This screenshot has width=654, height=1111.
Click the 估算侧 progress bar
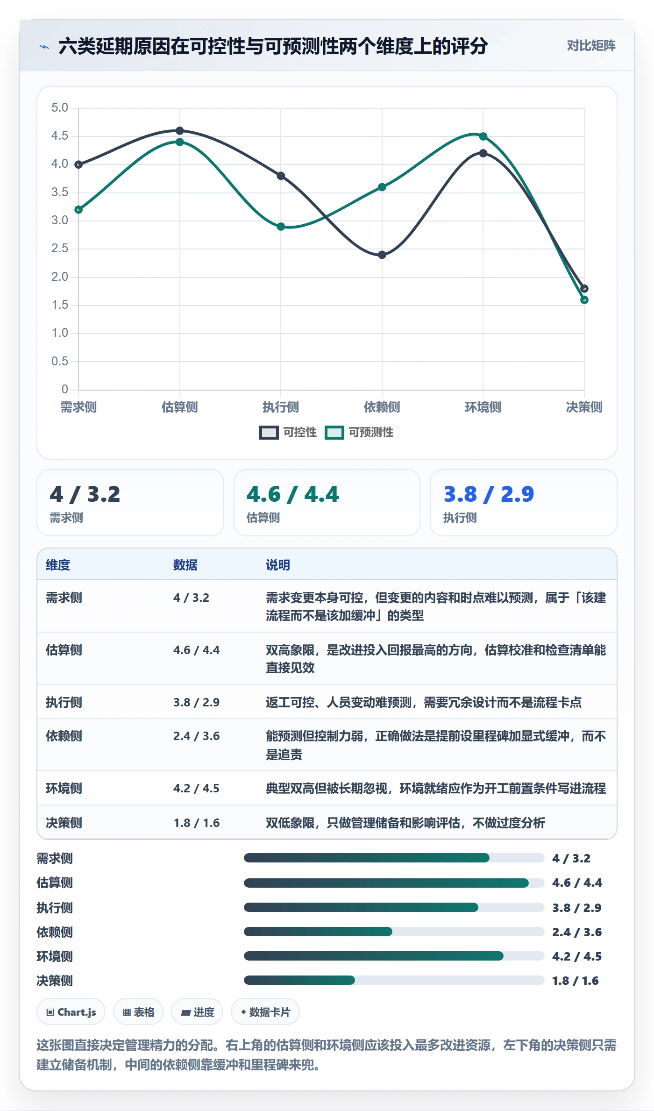[x=394, y=883]
